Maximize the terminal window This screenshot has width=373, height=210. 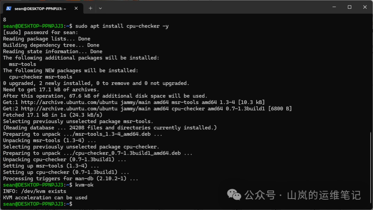(350, 7)
